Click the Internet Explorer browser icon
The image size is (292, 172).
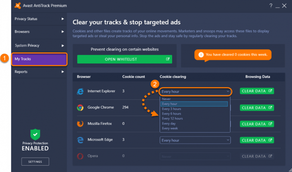[80, 91]
